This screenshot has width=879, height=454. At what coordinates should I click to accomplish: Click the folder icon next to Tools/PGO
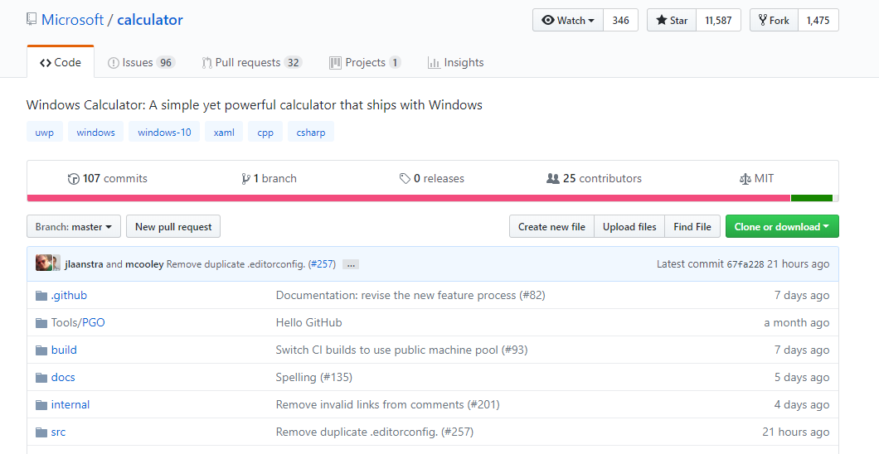[x=41, y=323]
